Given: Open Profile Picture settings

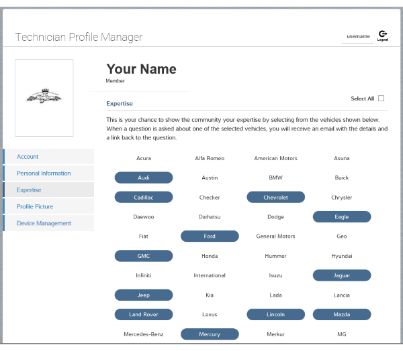Looking at the screenshot, I should (x=48, y=207).
